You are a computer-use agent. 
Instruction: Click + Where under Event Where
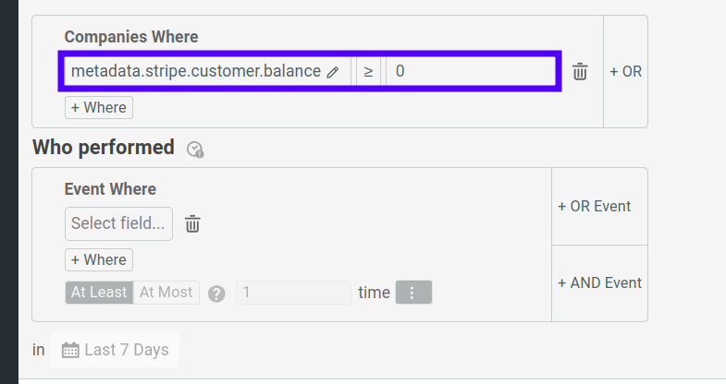point(99,259)
